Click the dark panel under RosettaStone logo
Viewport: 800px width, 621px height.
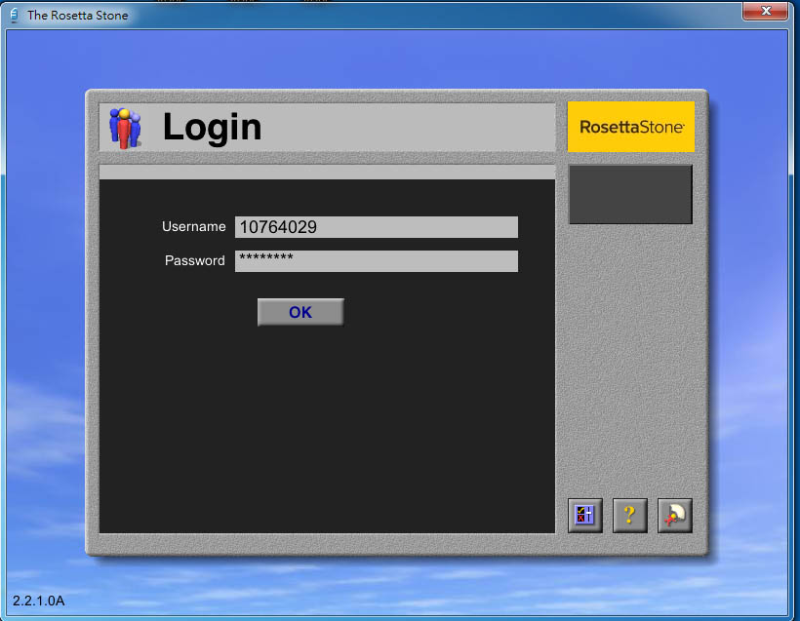(x=630, y=194)
